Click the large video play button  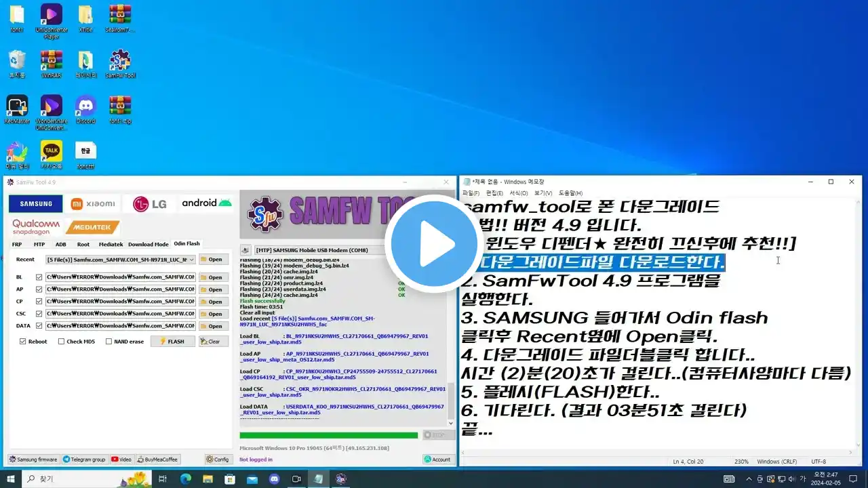point(433,243)
